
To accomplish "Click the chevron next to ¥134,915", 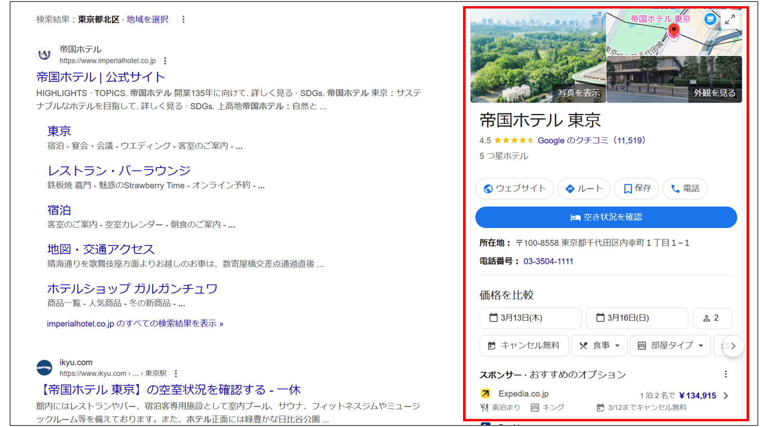I will coord(726,396).
